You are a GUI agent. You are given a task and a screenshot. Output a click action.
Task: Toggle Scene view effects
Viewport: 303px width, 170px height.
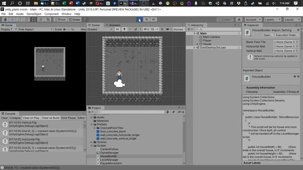(x=136, y=29)
